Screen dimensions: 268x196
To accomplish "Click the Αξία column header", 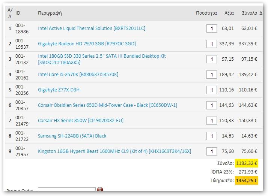I will pyautogui.click(x=229, y=13).
